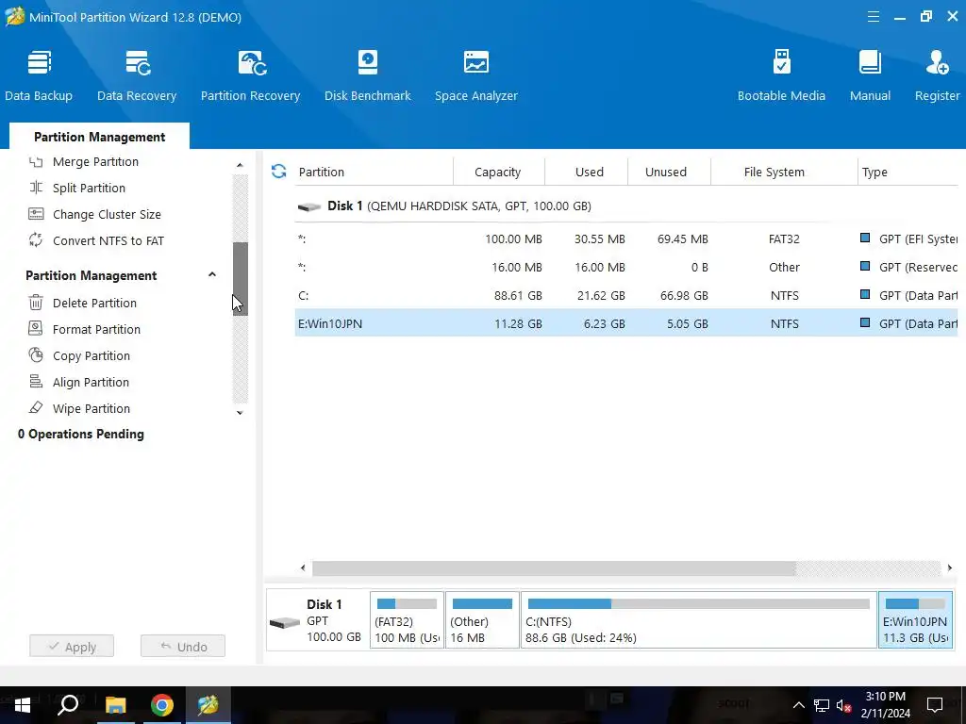Open the Manual
Image resolution: width=966 pixels, height=724 pixels.
point(870,75)
